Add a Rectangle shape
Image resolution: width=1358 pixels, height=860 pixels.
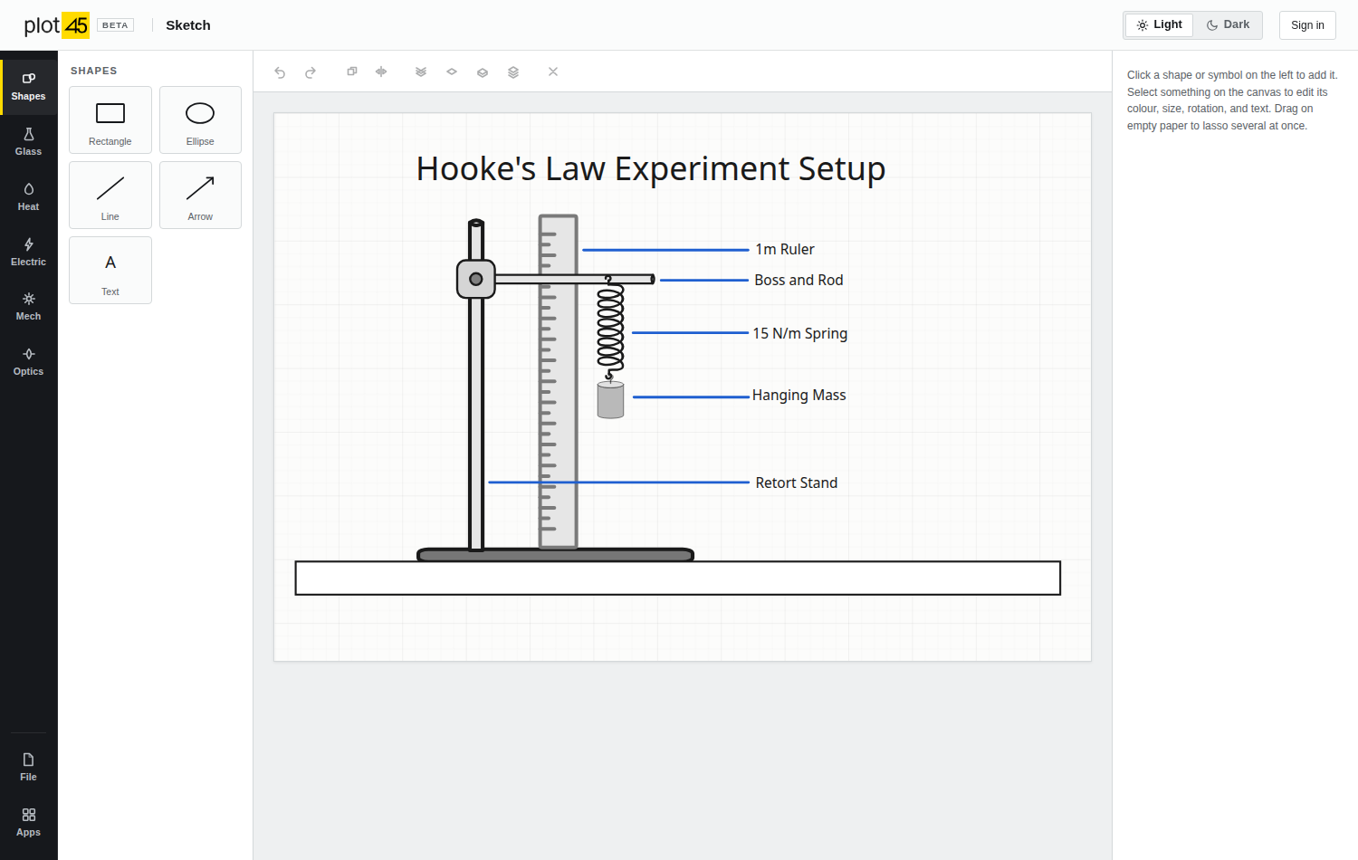tap(110, 120)
